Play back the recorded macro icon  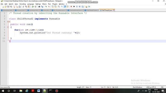(77, 7)
